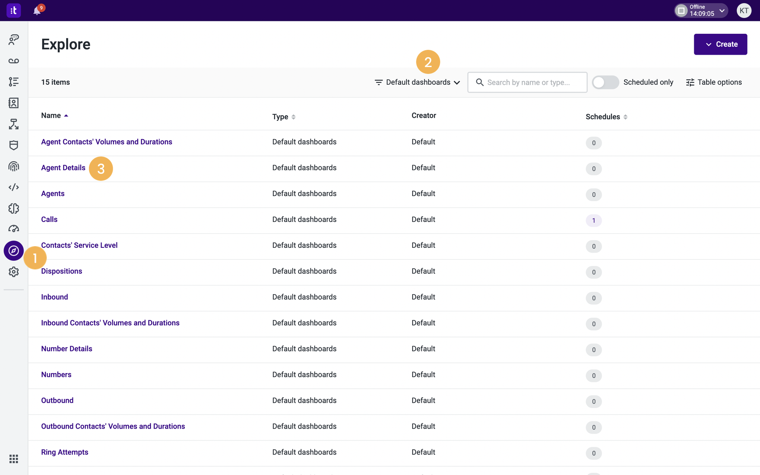Image resolution: width=760 pixels, height=475 pixels.
Task: Open the Calls dashboard link
Action: point(49,219)
